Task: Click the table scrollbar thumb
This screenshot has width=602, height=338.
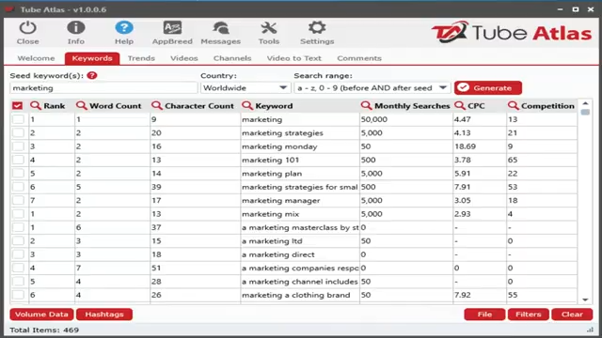Action: (585, 112)
